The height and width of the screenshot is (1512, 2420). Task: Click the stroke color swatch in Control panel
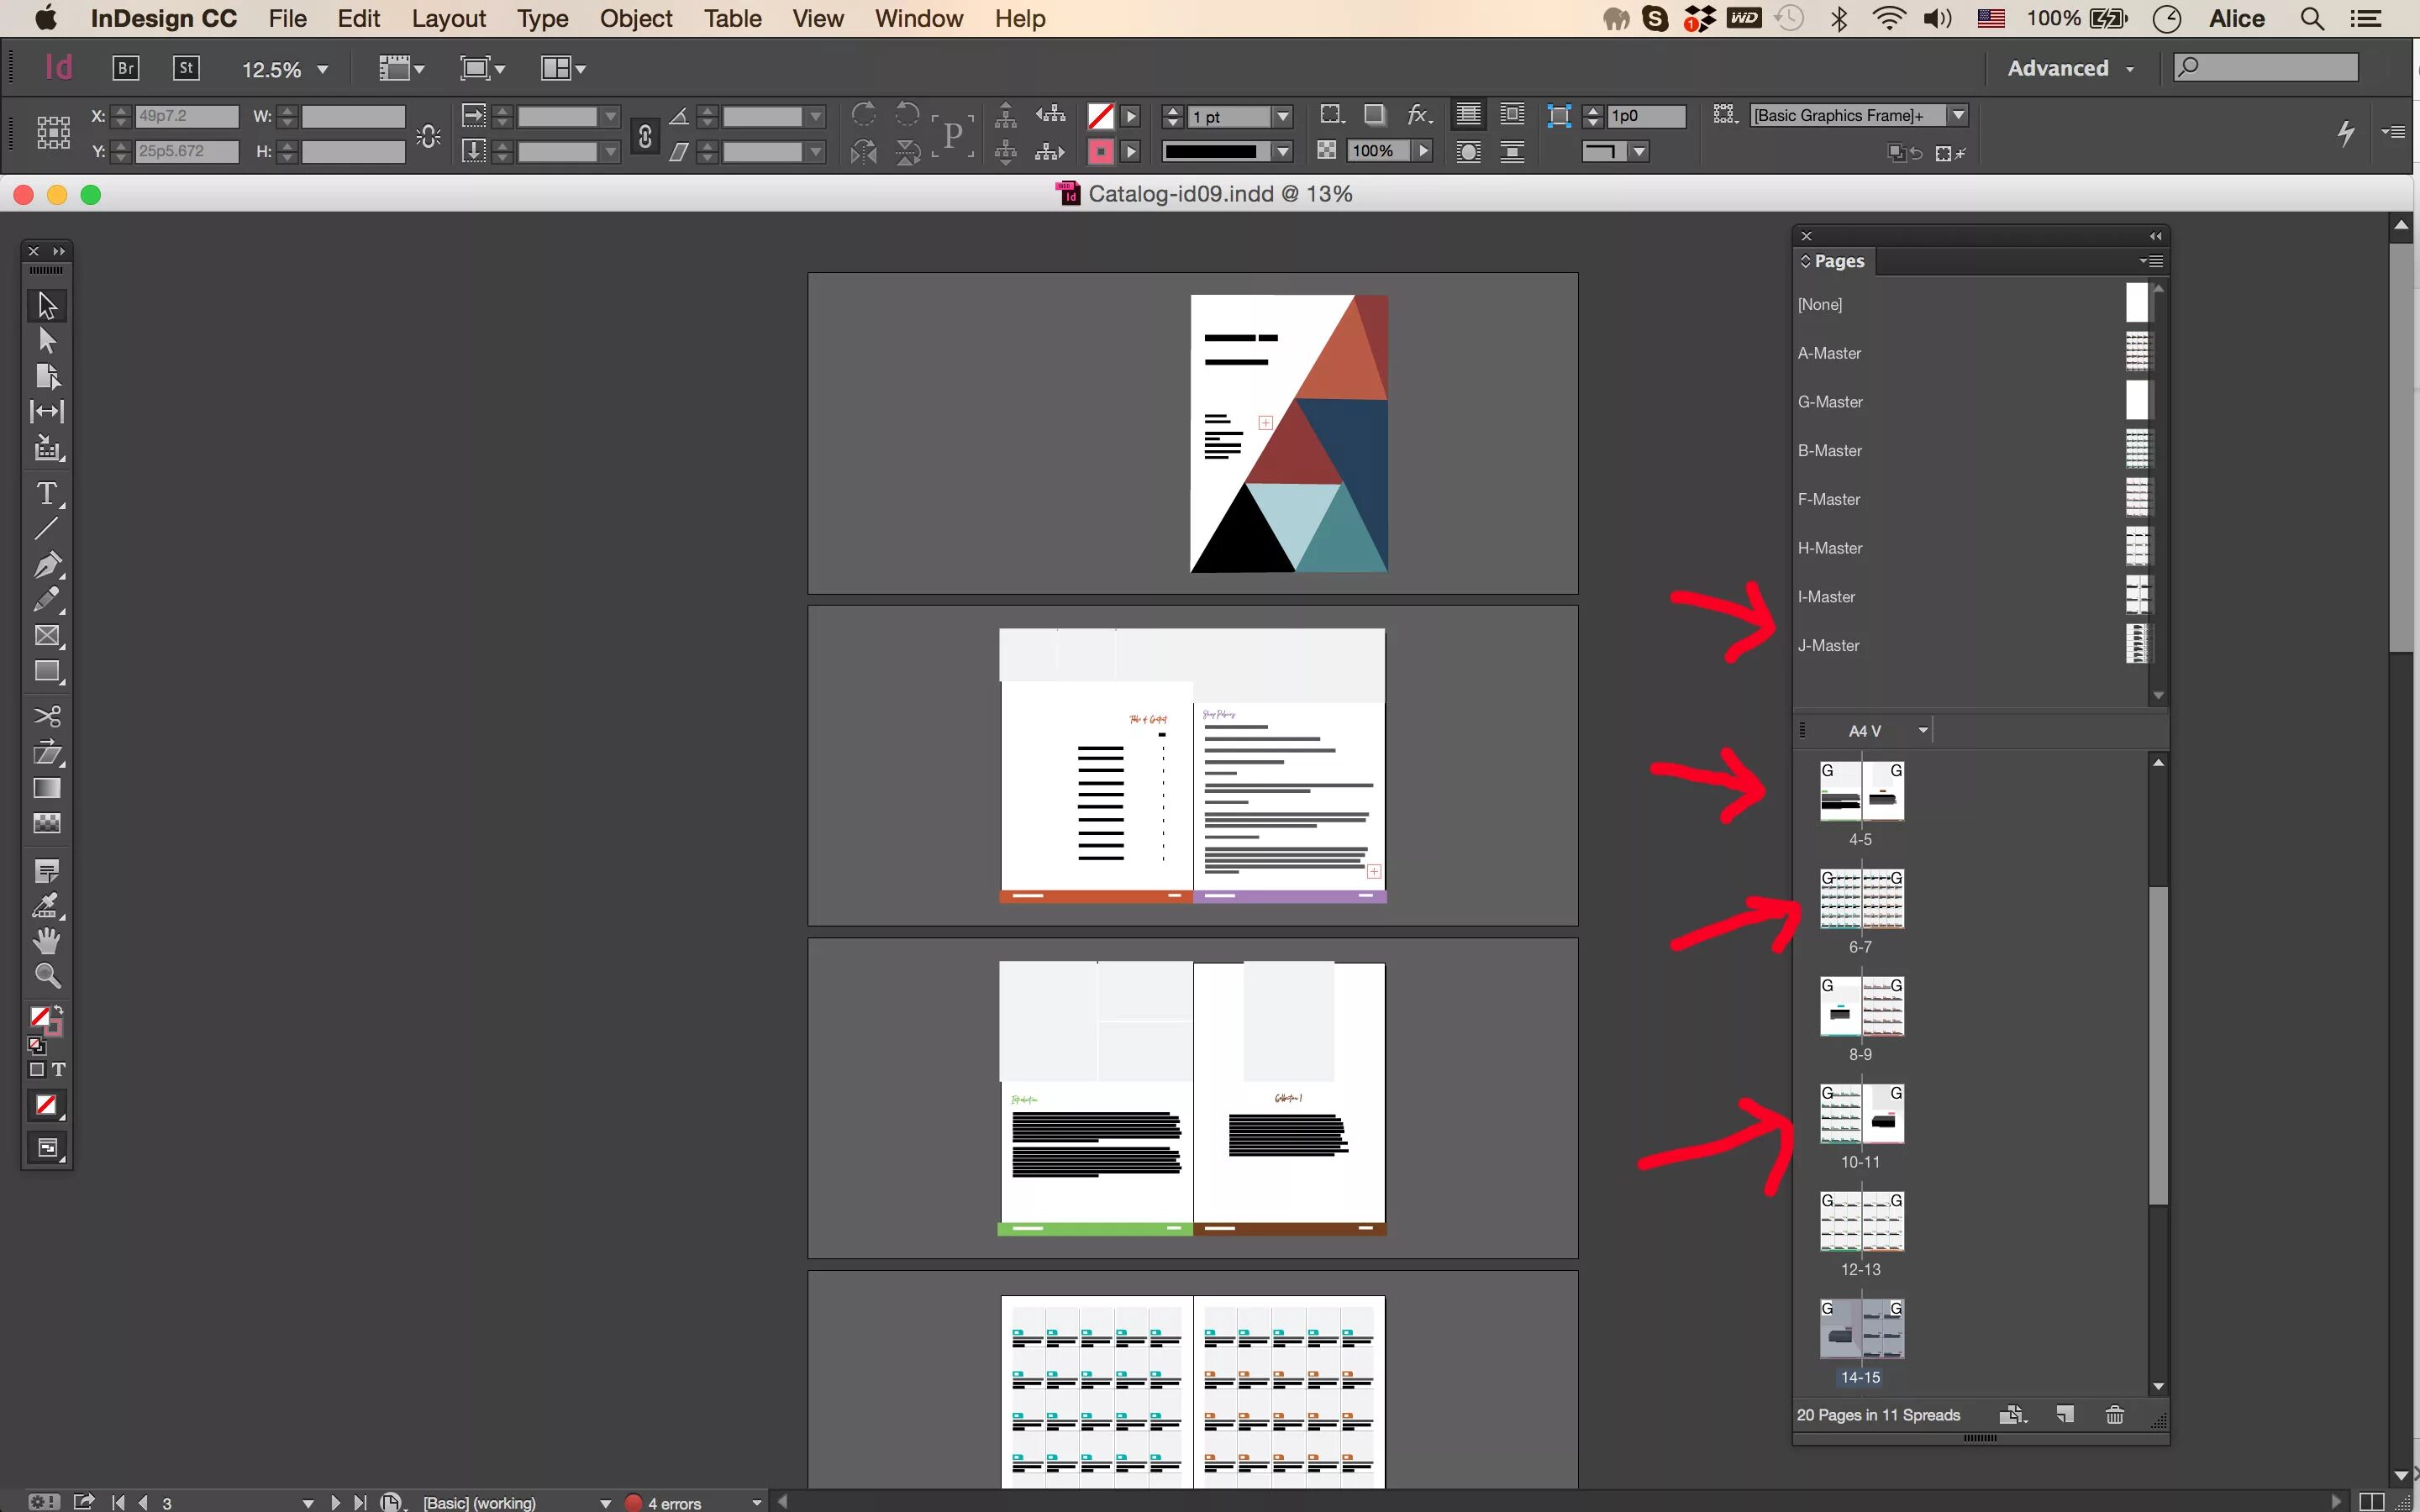point(1100,151)
